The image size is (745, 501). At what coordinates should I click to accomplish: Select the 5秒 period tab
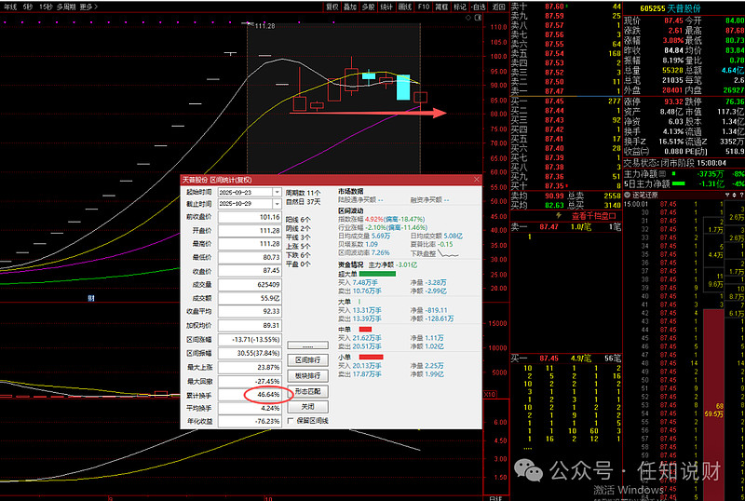(28, 7)
